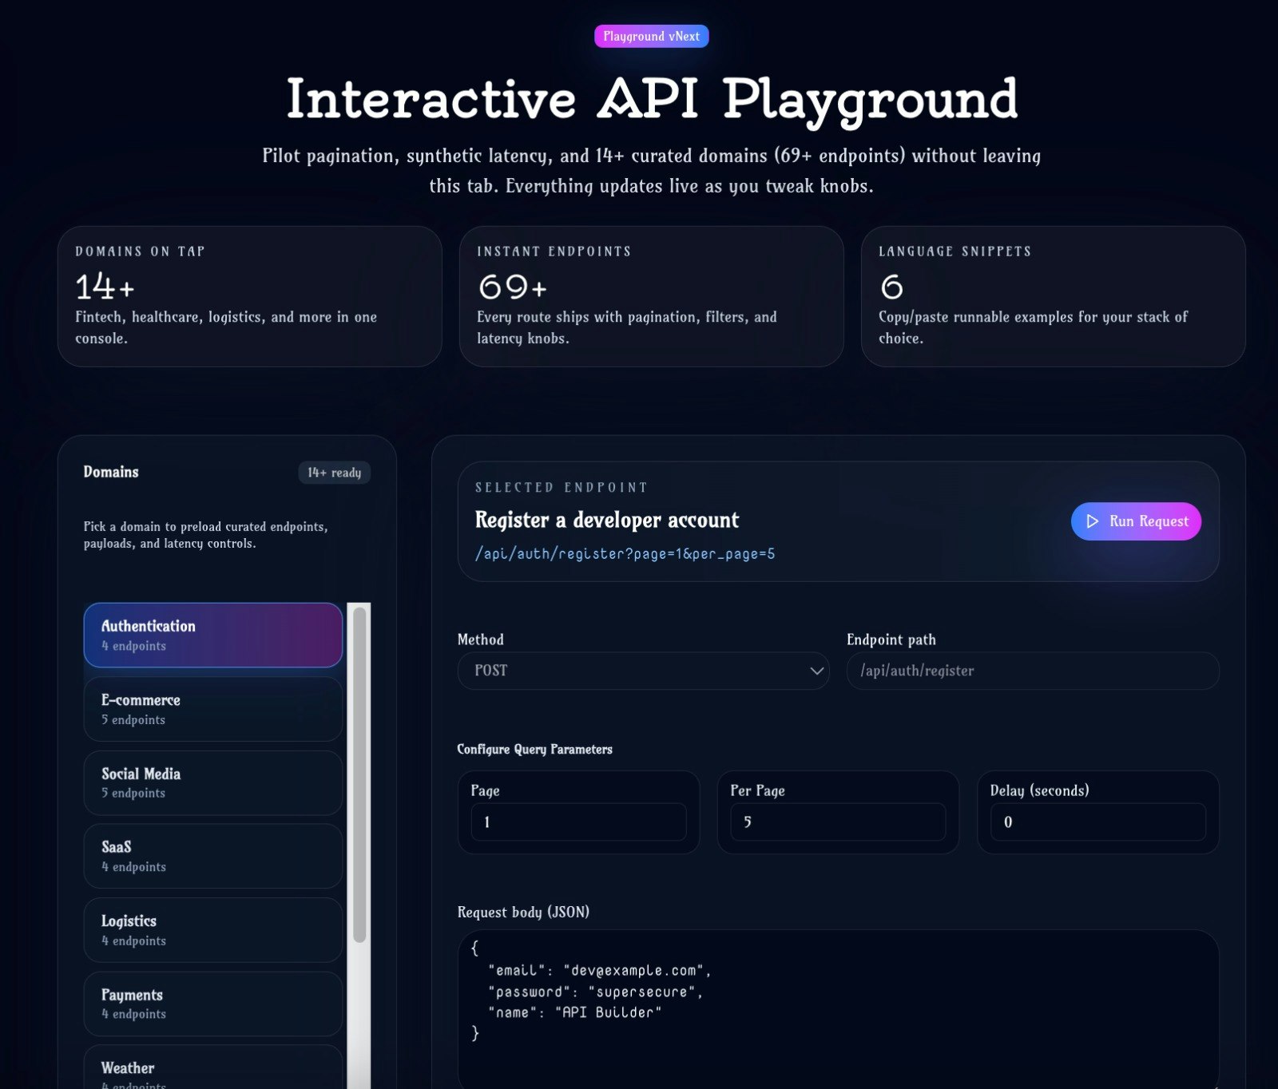Viewport: 1278px width, 1089px height.
Task: Select the Payments domain
Action: coord(212,1004)
